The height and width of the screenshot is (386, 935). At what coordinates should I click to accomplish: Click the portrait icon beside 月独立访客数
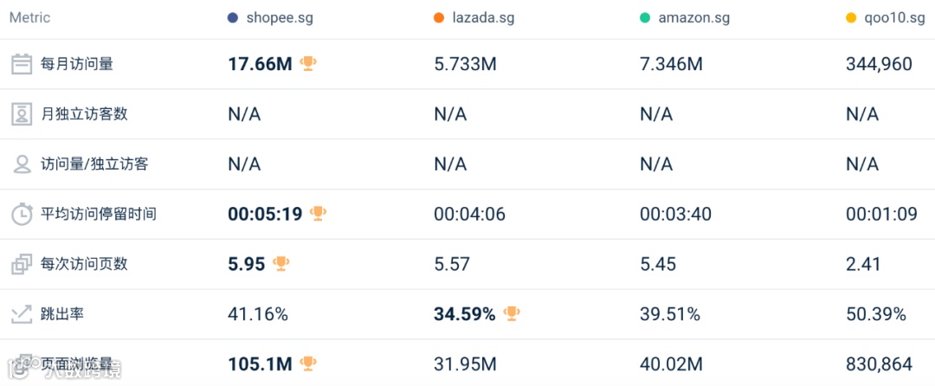tap(22, 114)
